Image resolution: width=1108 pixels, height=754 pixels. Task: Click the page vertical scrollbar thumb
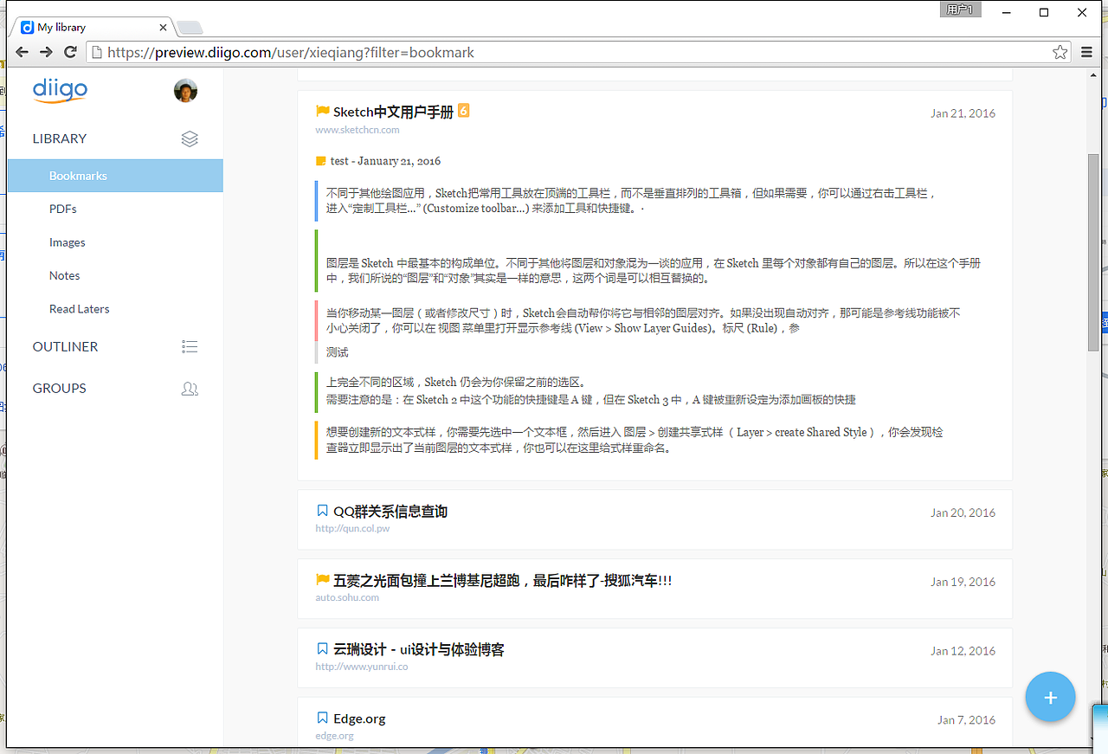(1093, 253)
